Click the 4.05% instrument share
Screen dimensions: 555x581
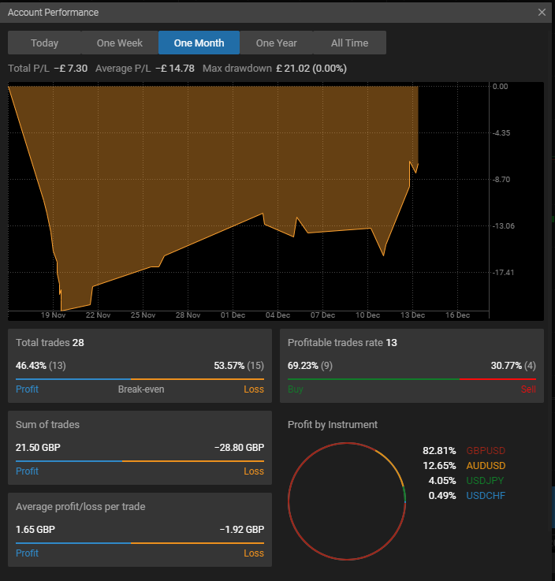click(x=442, y=481)
